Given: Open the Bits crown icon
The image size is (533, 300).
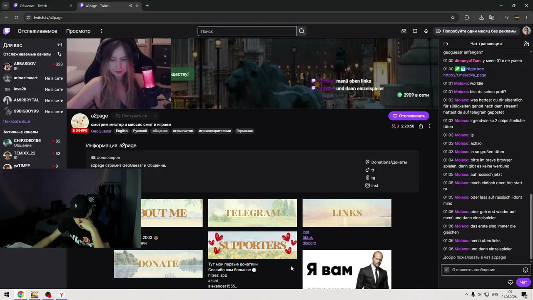Looking at the screenshot, I should (x=426, y=31).
